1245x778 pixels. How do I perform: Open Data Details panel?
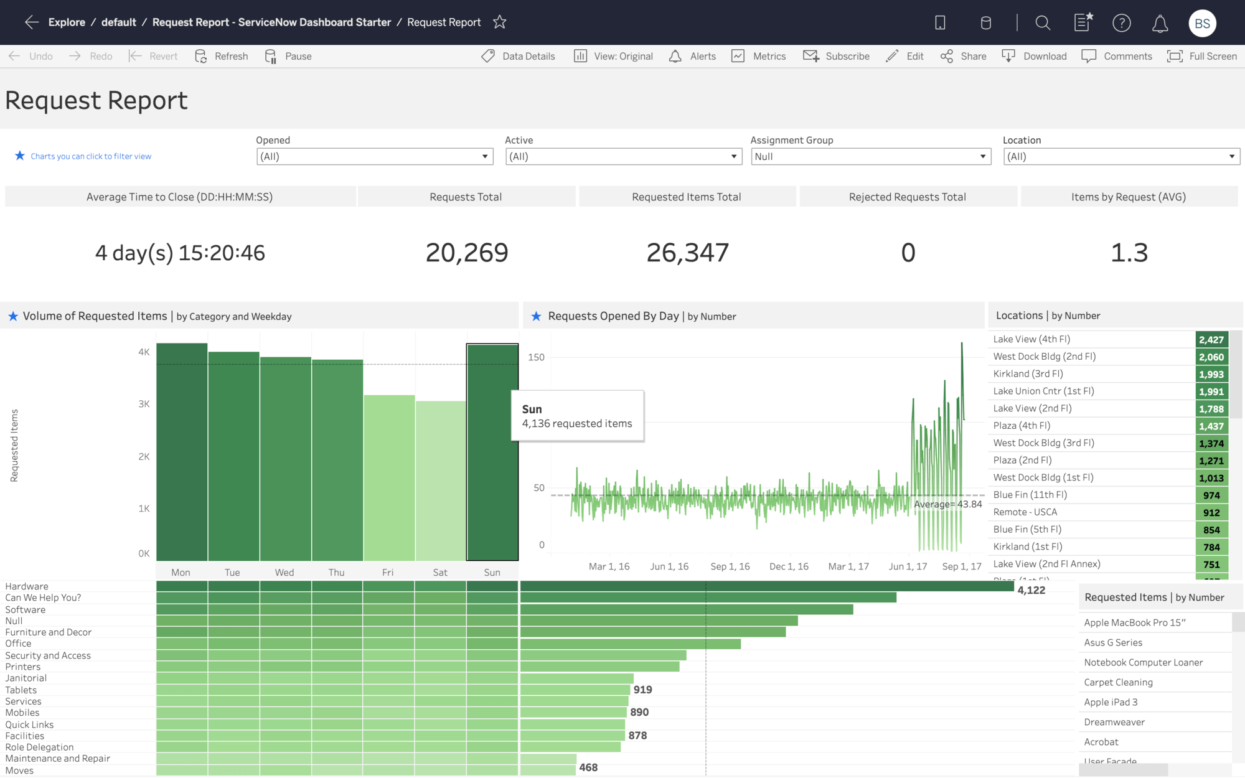(520, 55)
